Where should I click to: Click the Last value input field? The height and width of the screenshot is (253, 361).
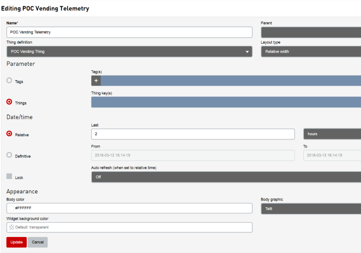pos(193,134)
